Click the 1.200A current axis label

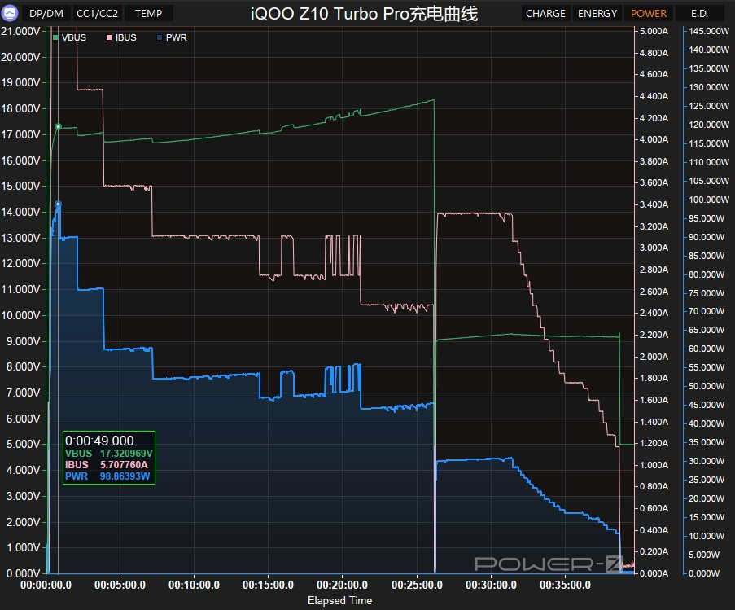[x=654, y=443]
